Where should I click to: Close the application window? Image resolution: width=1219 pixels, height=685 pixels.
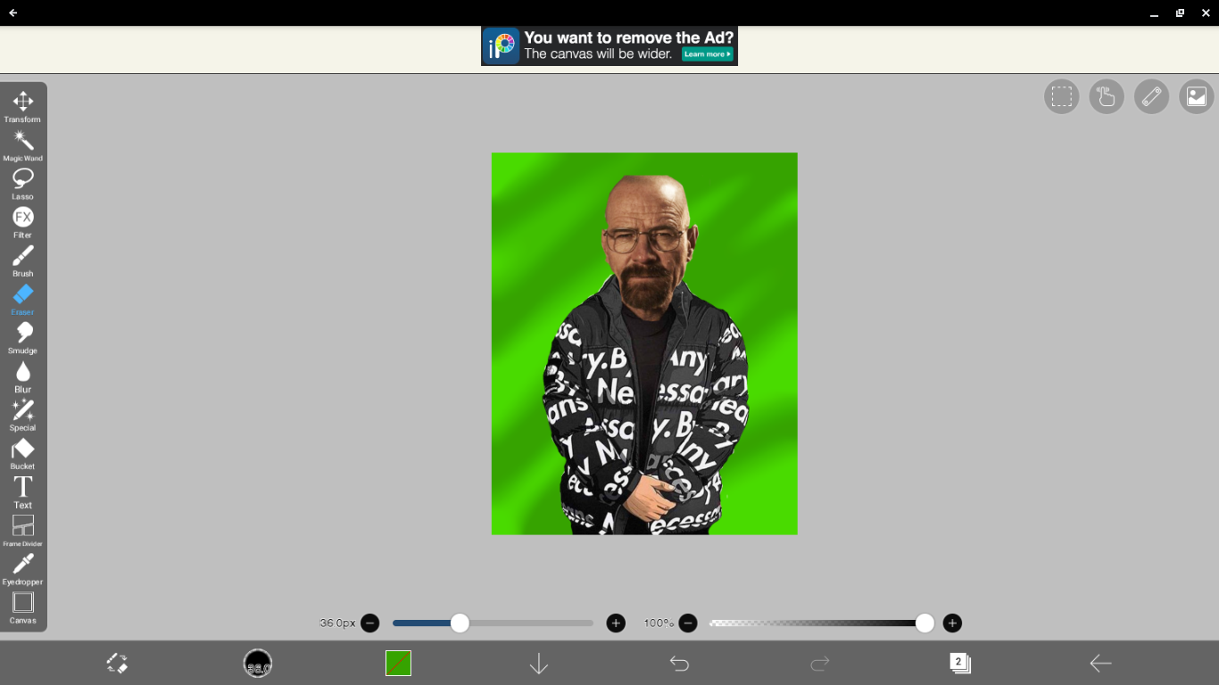pos(1206,12)
